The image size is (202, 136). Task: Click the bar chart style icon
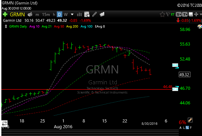tap(80, 15)
